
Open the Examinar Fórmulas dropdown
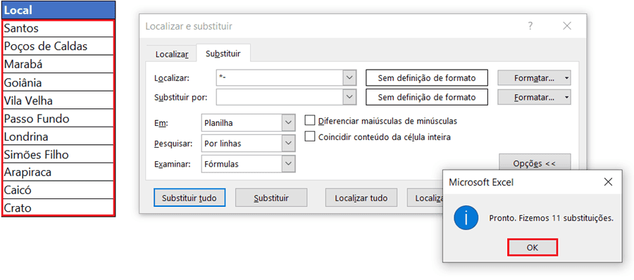[x=288, y=164]
